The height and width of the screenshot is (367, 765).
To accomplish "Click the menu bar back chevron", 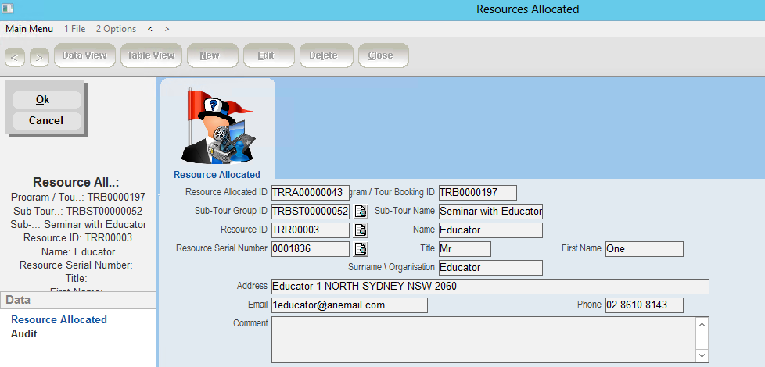I will 149,29.
